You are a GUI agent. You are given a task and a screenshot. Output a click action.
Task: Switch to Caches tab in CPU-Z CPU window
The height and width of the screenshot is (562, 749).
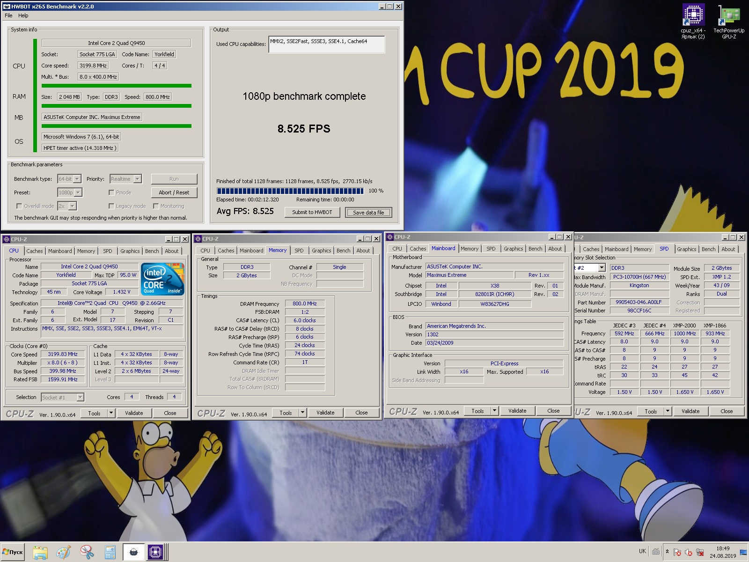(34, 251)
